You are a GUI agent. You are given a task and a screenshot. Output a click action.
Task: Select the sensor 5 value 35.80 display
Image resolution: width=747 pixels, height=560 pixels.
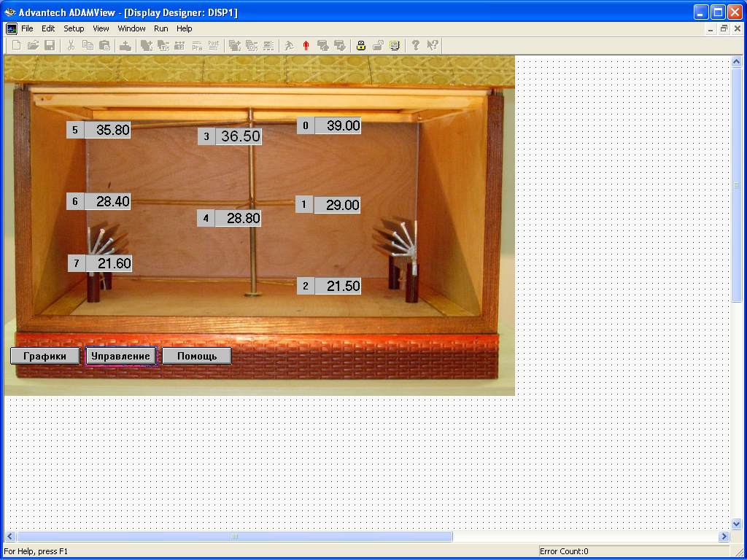pos(108,130)
